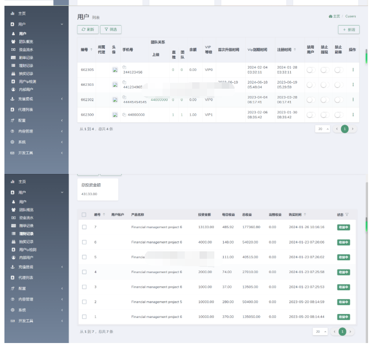Click the avatar image of user 662303
Screen dimensions: 372x345
[x=115, y=85]
